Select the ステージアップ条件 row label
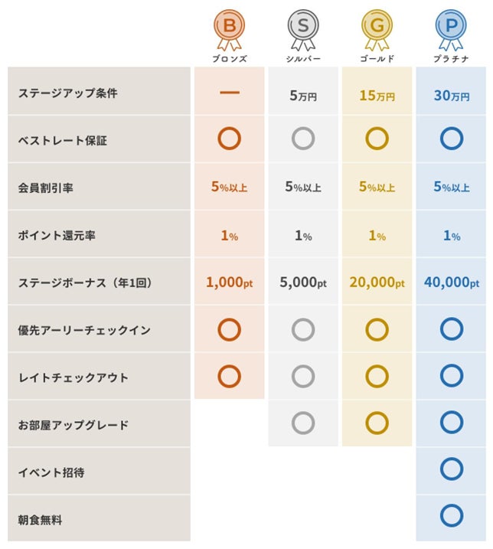Image resolution: width=493 pixels, height=549 pixels. [68, 93]
